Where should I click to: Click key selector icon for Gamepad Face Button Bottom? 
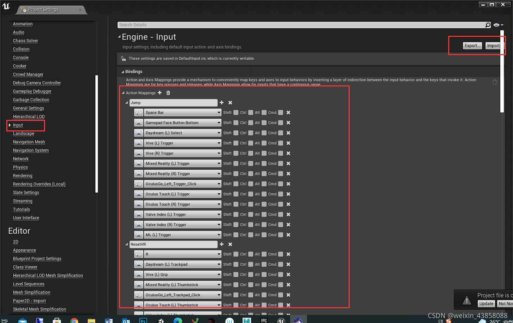pyautogui.click(x=139, y=123)
